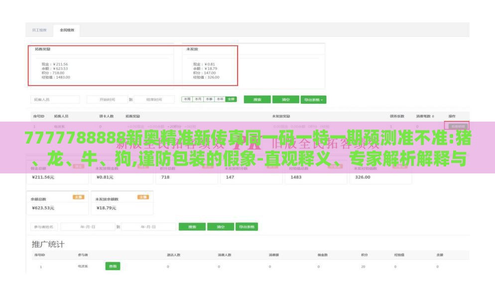
Task: Click the 积分 column header in 推广统计
Action: pyautogui.click(x=365, y=255)
